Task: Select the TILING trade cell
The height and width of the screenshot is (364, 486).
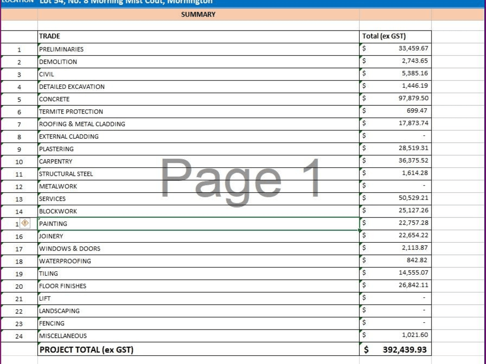Action: (x=198, y=274)
